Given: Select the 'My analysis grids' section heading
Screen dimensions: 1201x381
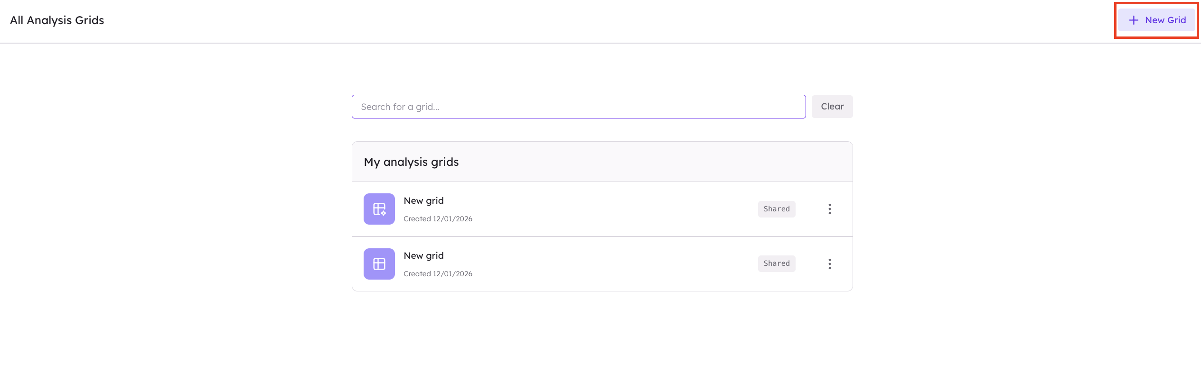Looking at the screenshot, I should pyautogui.click(x=411, y=162).
